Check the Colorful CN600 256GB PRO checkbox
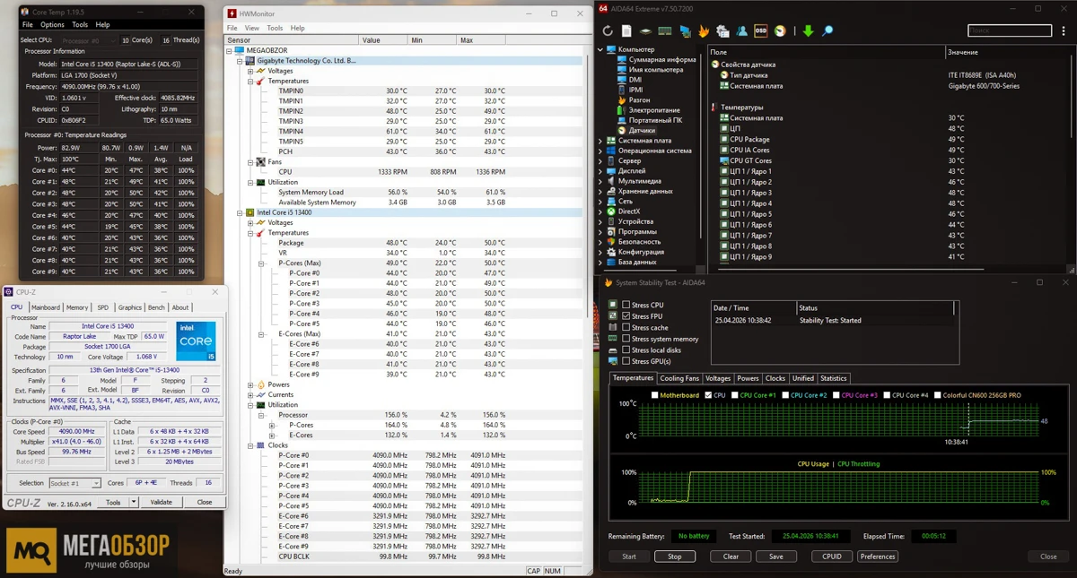 coord(938,395)
